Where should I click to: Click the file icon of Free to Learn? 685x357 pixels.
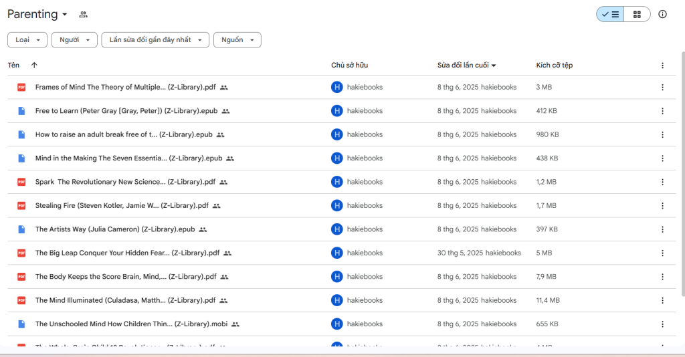pyautogui.click(x=21, y=111)
